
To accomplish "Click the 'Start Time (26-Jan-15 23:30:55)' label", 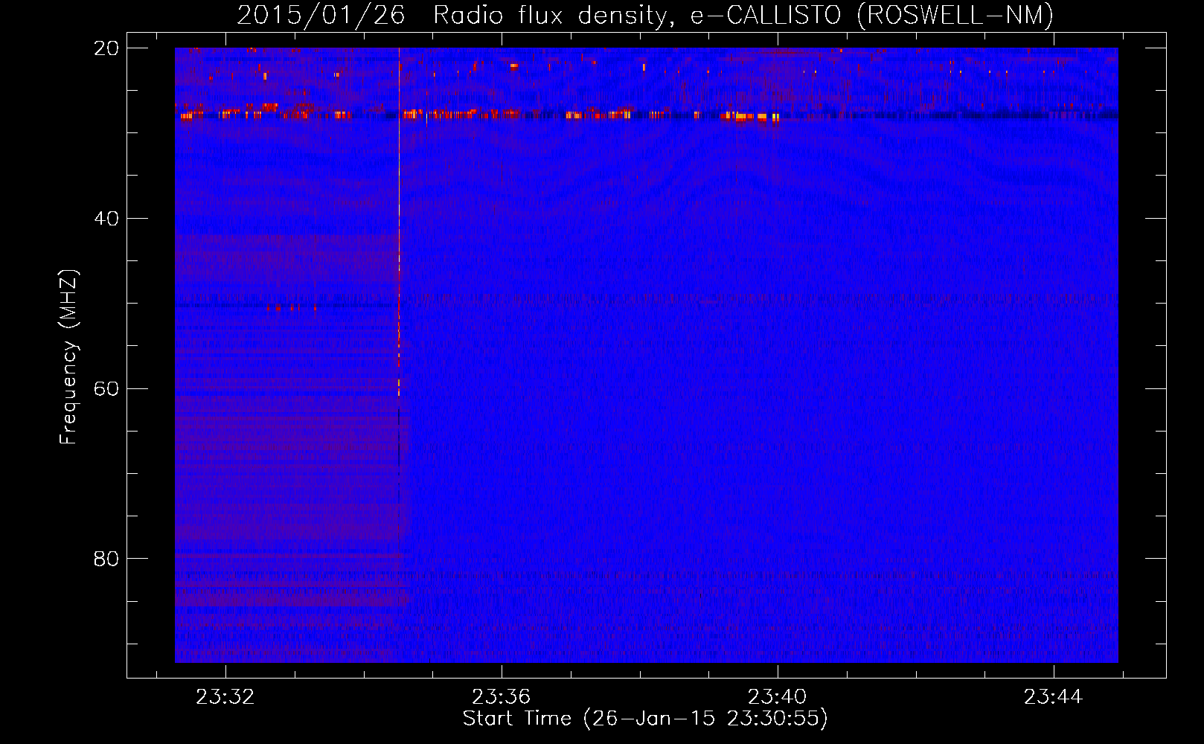I will click(645, 719).
